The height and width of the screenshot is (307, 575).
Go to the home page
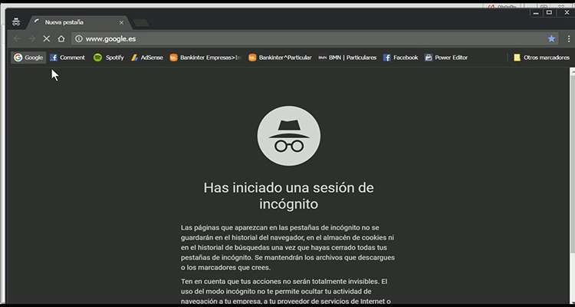pyautogui.click(x=61, y=38)
